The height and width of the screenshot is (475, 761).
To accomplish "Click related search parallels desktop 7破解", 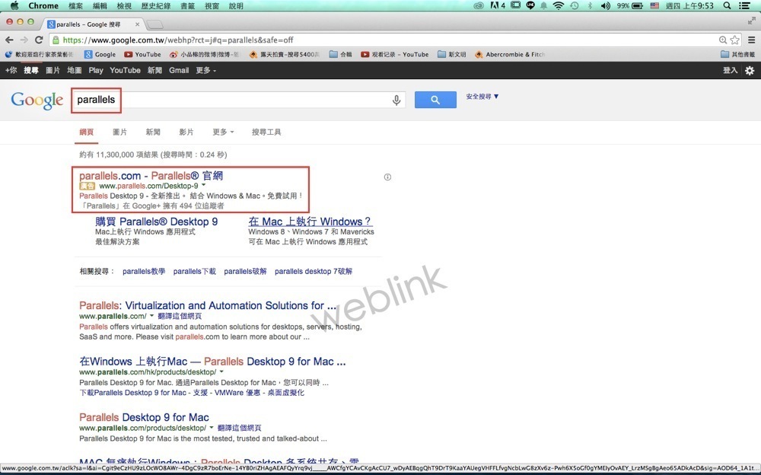I will point(314,272).
